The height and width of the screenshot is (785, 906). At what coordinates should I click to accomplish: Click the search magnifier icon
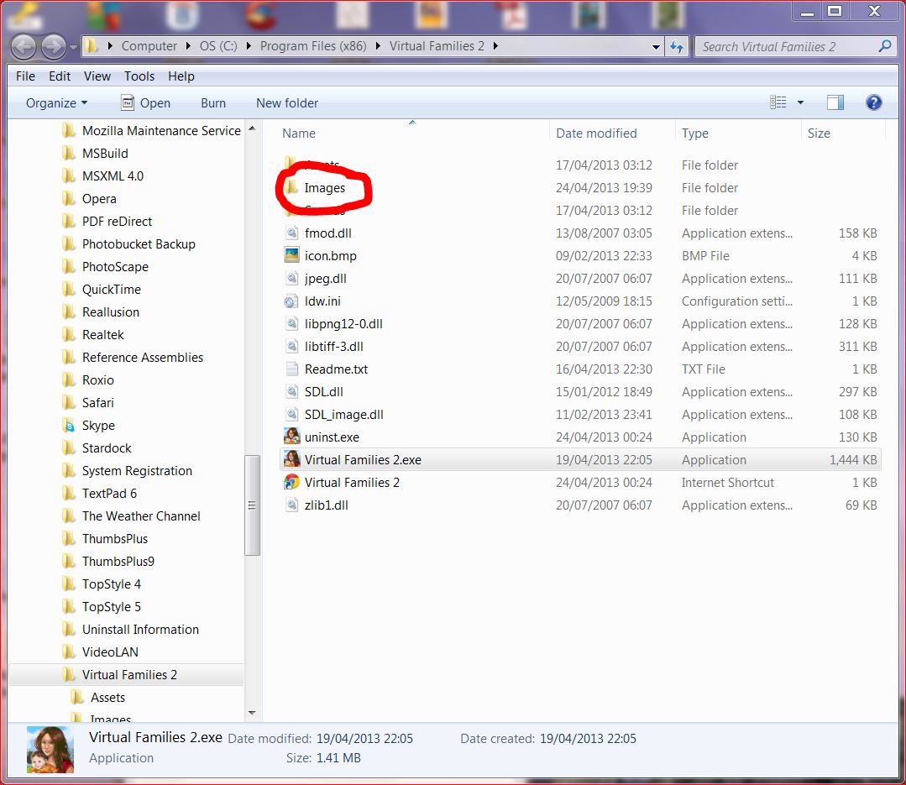pyautogui.click(x=884, y=46)
